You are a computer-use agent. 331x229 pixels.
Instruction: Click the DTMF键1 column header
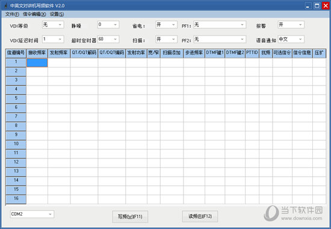(215, 53)
